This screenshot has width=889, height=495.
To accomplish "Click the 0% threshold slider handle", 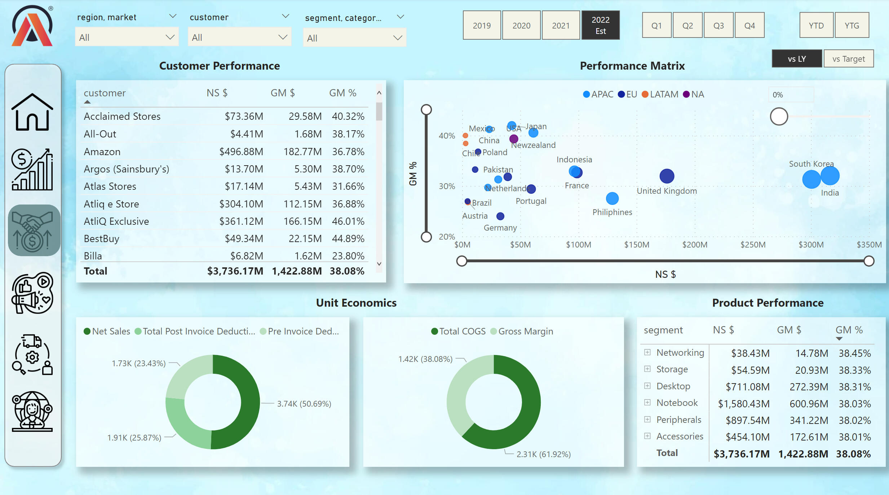I will tap(779, 117).
